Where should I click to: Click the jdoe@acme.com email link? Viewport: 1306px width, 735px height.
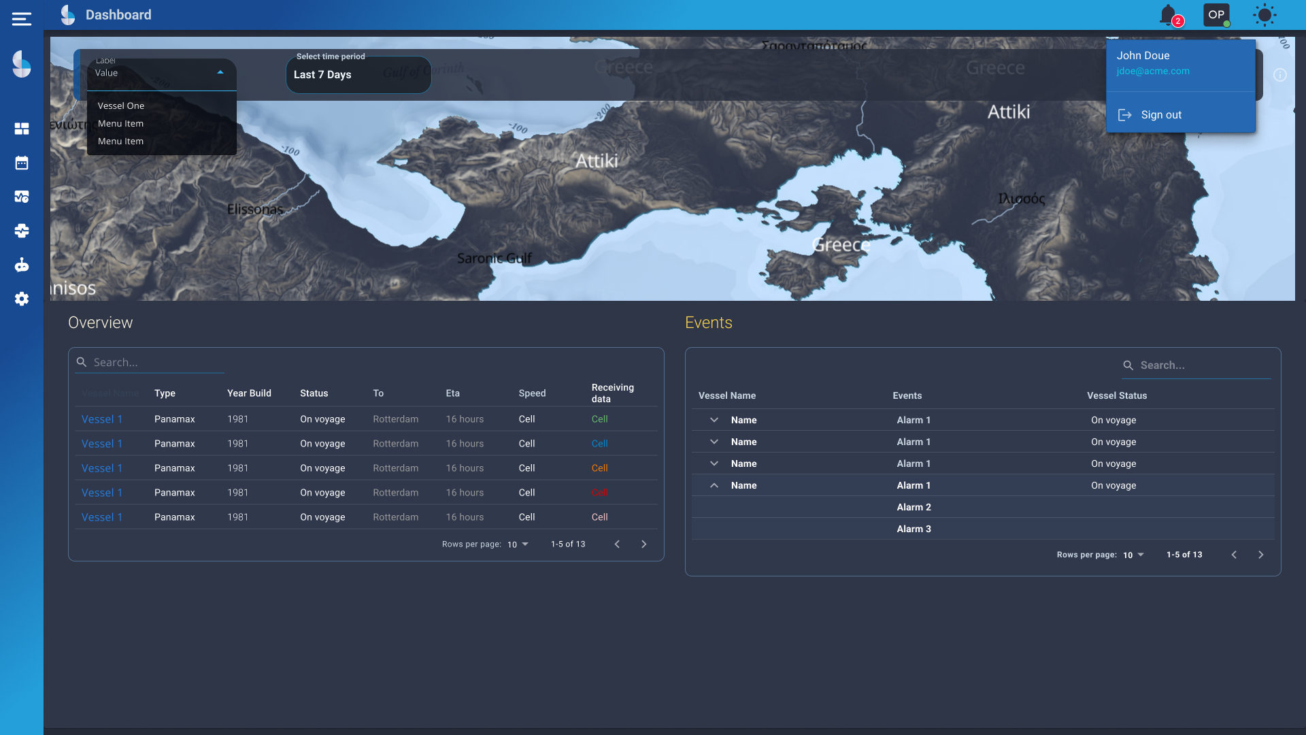pyautogui.click(x=1153, y=71)
